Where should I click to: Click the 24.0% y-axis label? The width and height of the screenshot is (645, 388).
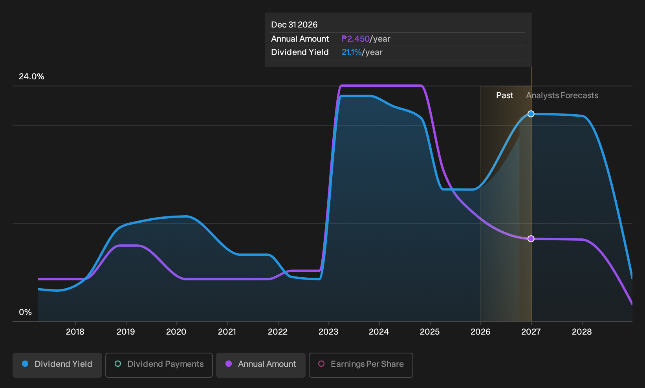click(31, 77)
